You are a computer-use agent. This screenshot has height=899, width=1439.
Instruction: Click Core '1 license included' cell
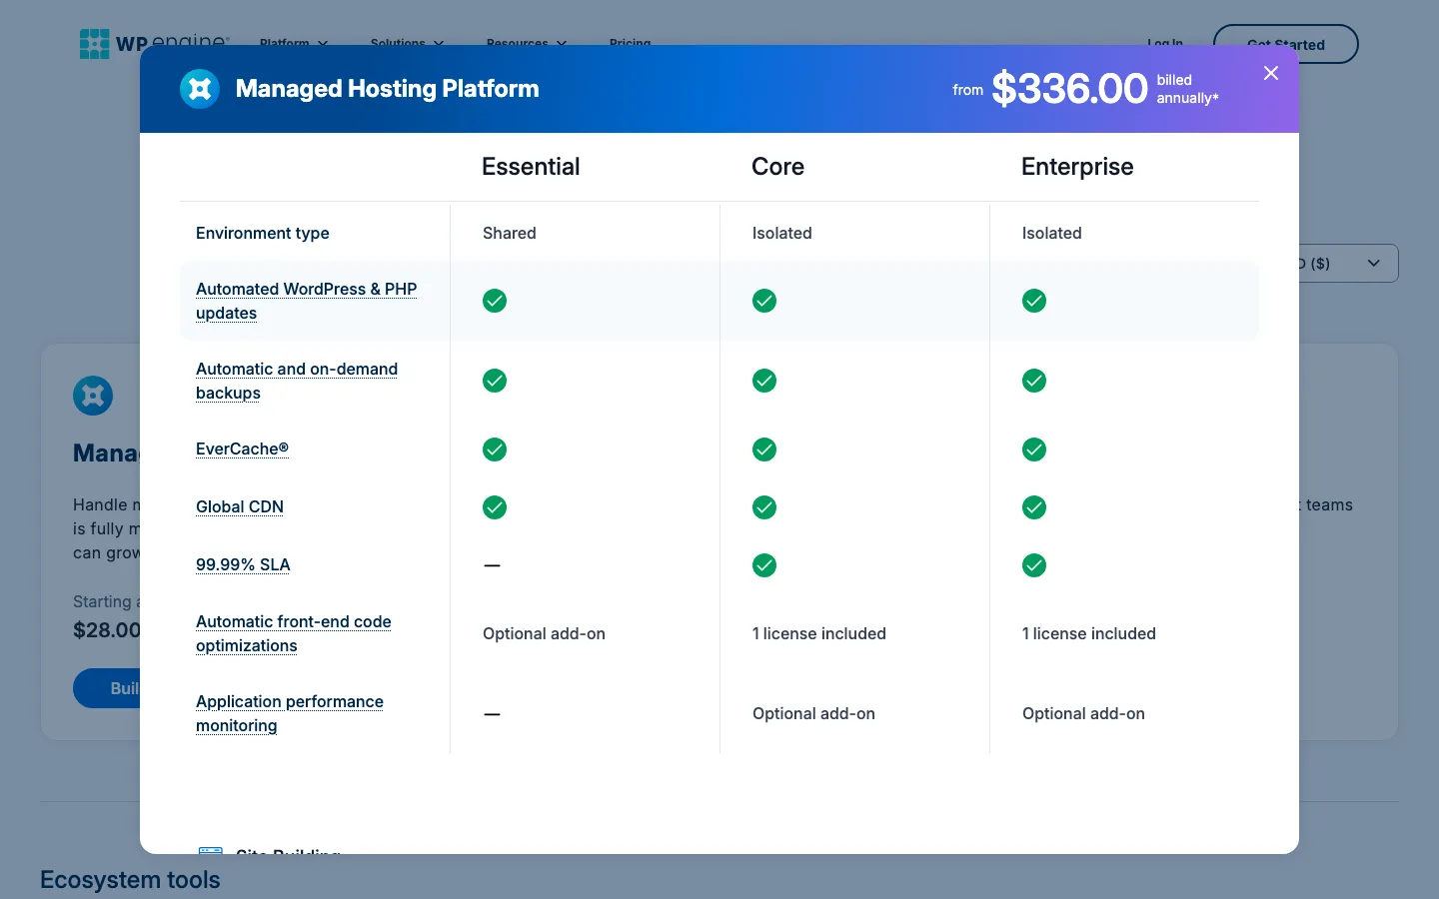point(819,633)
